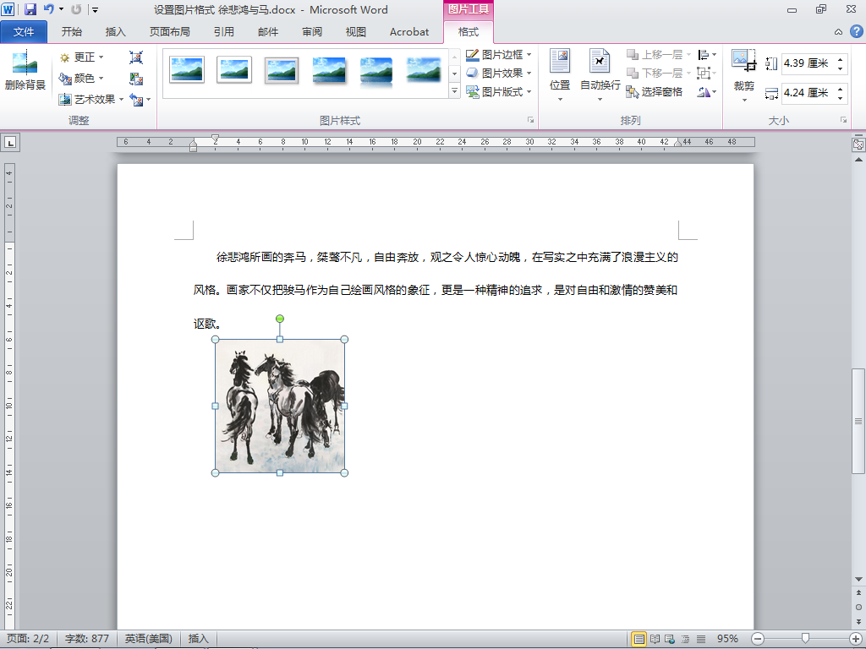Open 图片边框 picture border menu
Viewport: 866px width, 649px height.
tap(499, 55)
